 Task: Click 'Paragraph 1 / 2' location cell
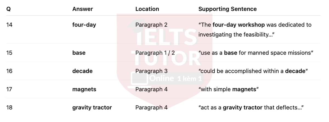[155, 53]
